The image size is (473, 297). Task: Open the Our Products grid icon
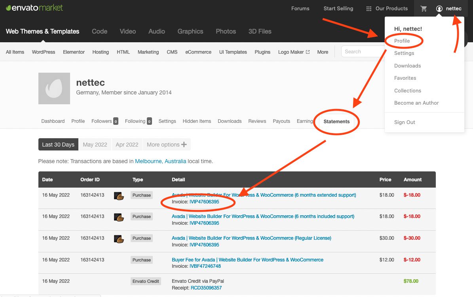[369, 9]
